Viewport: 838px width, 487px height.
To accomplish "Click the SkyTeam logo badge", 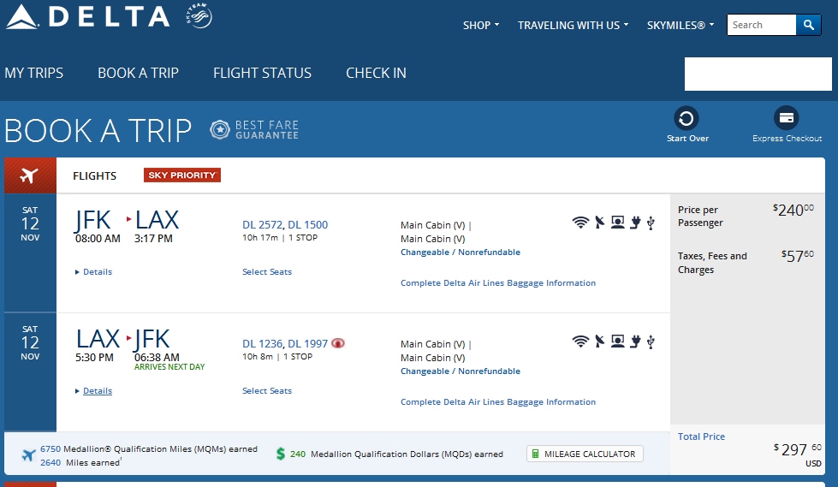I will coord(198,16).
